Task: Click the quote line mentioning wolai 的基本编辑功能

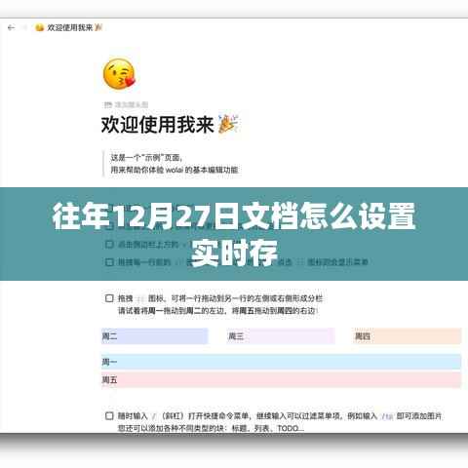Action: [175, 170]
